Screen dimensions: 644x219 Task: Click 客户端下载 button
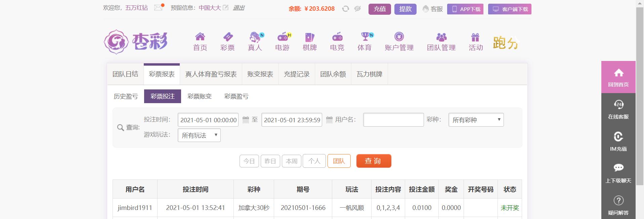510,9
